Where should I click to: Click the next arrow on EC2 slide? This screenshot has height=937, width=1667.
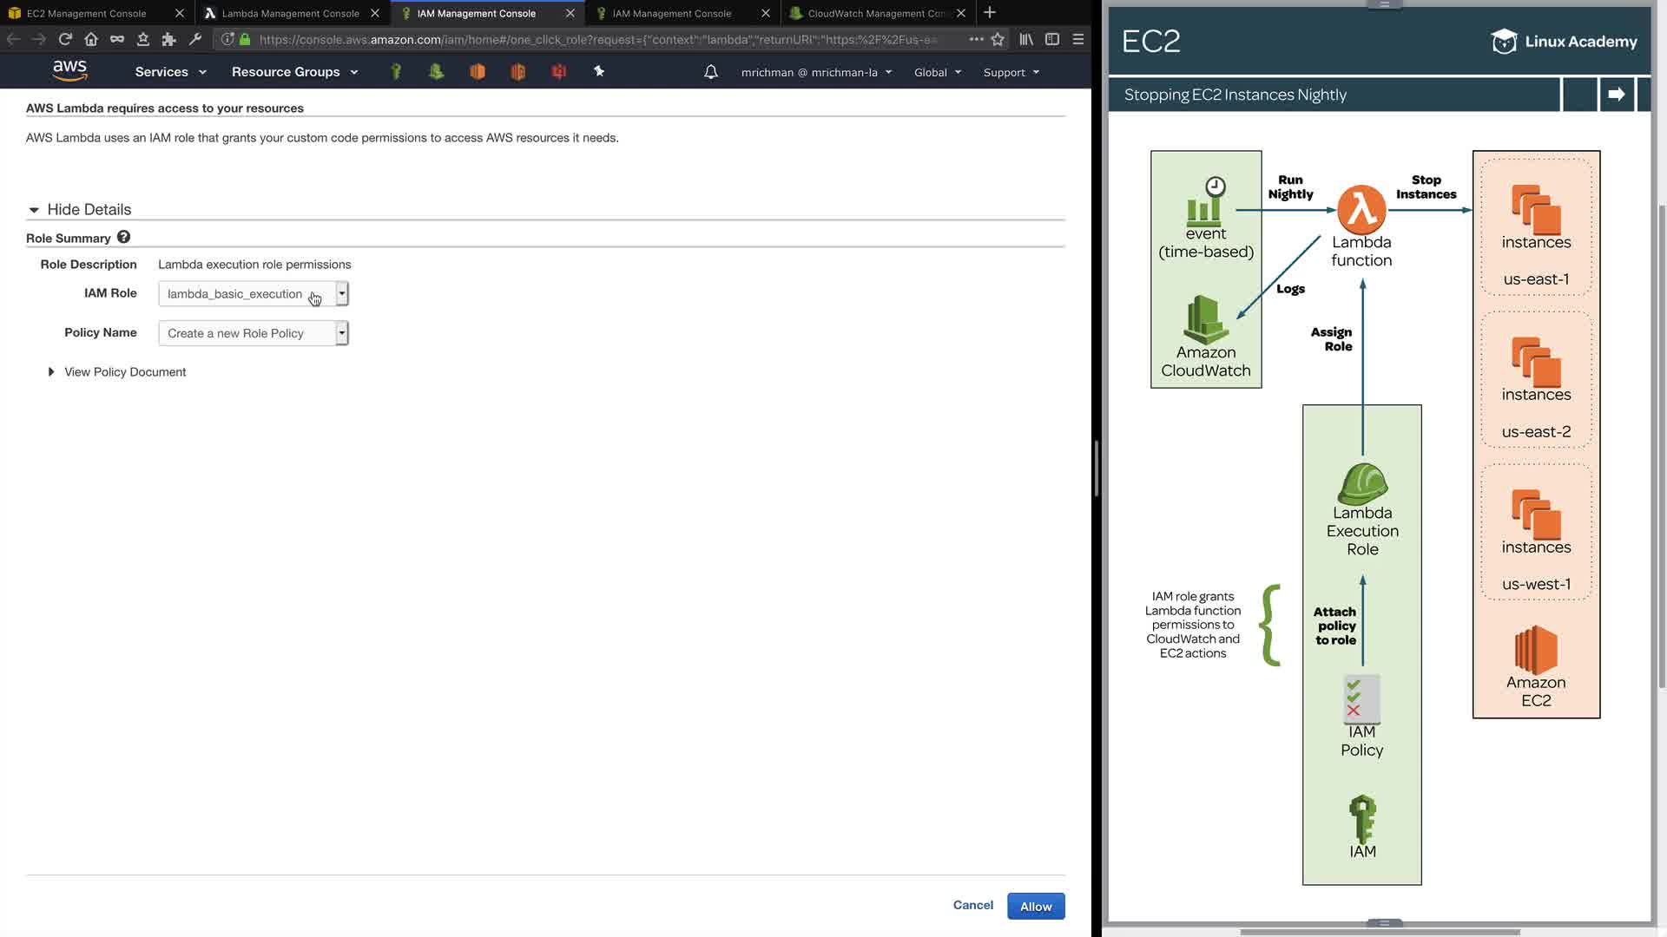point(1616,95)
